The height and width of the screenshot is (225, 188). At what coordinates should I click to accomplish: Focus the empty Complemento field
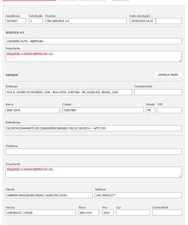158,92
